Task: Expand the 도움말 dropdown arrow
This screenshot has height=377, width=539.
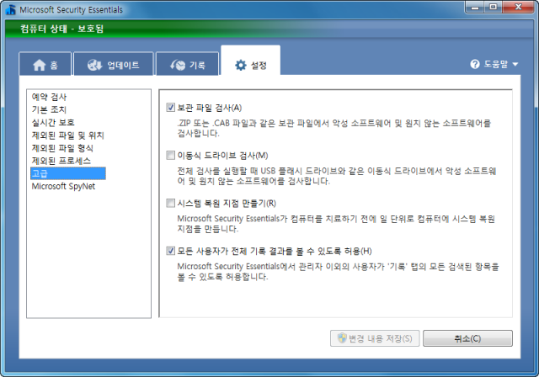Action: tap(515, 64)
